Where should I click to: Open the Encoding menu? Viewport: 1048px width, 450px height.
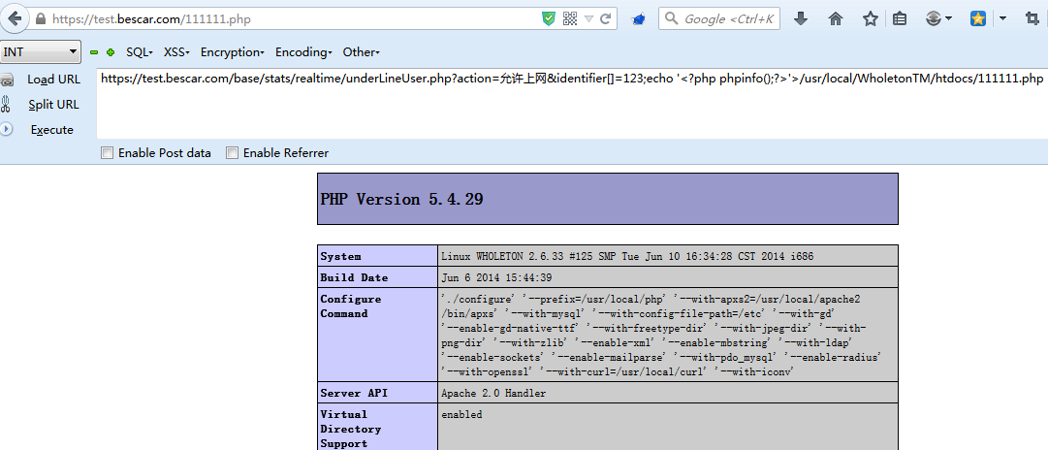tap(303, 52)
